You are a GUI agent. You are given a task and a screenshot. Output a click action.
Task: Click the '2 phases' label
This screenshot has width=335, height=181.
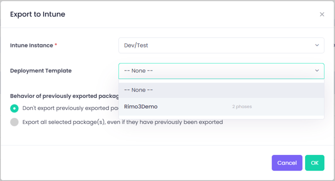(x=242, y=106)
